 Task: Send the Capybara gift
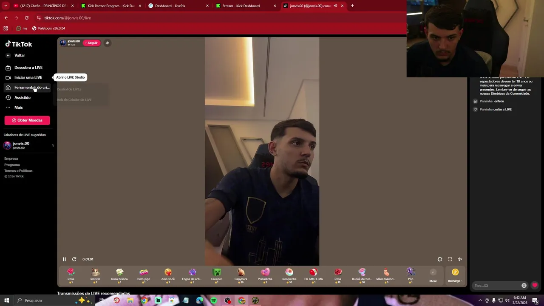[241, 276]
